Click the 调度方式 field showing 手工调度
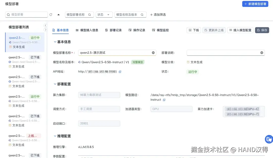 (99, 109)
